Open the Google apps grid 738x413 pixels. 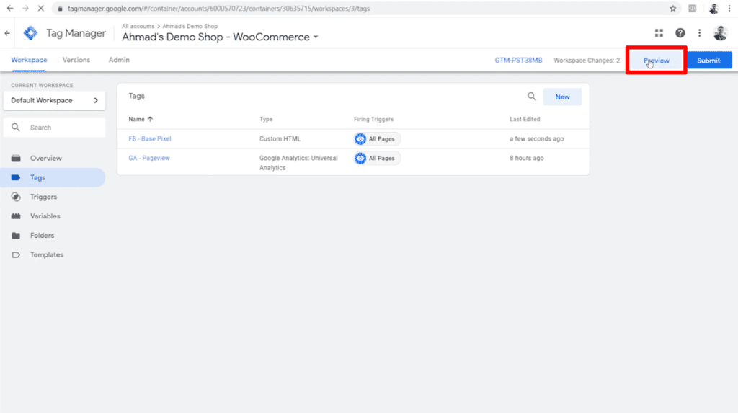coord(659,32)
